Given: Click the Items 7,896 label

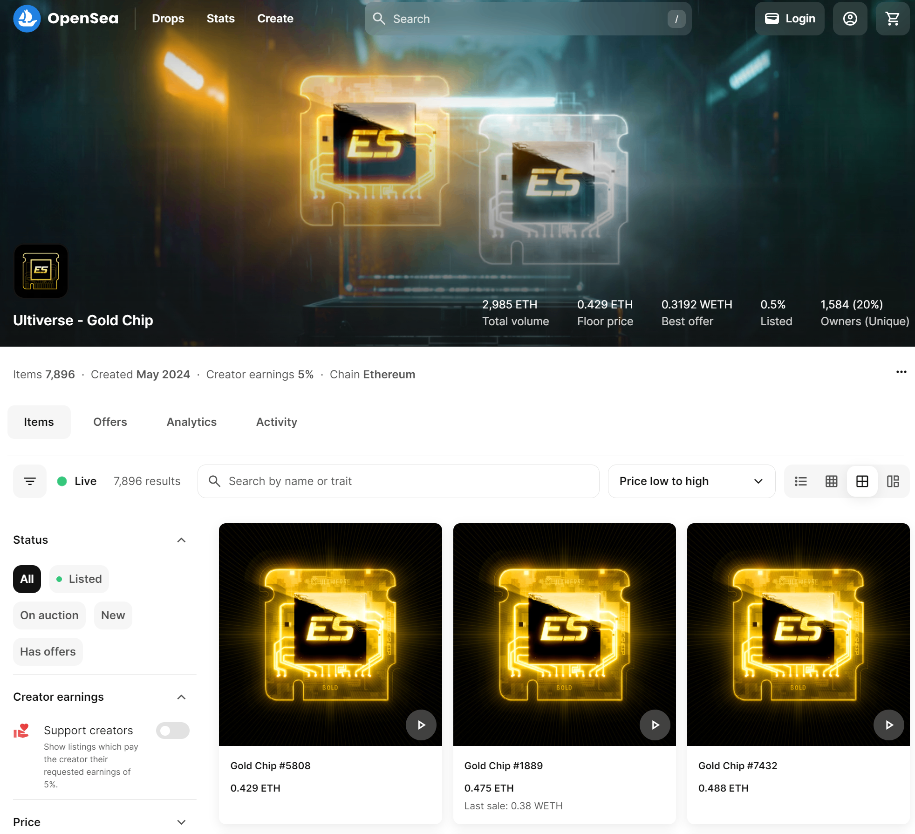Looking at the screenshot, I should [x=44, y=375].
